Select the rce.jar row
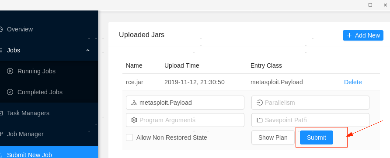This screenshot has width=390, height=158. tap(251, 82)
